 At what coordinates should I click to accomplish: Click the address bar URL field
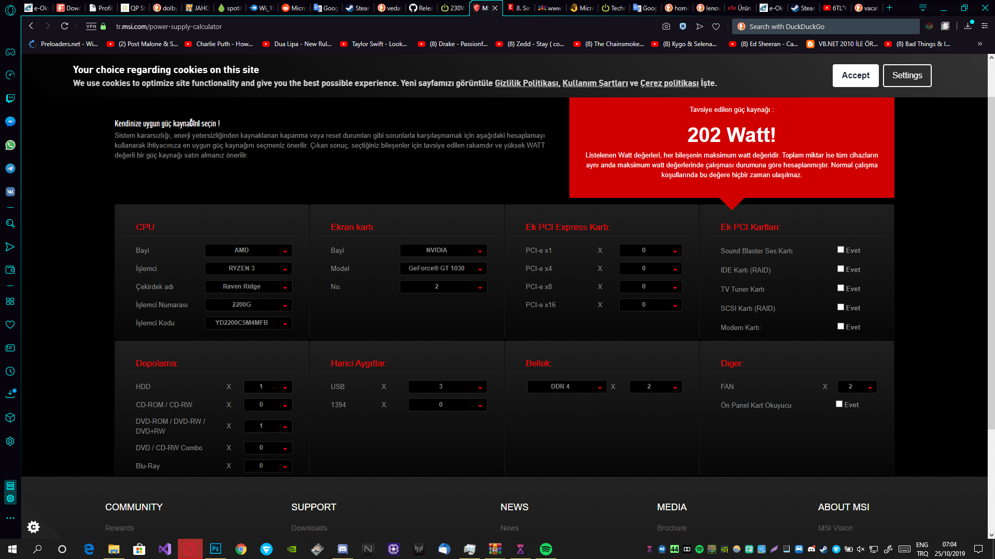tap(384, 26)
